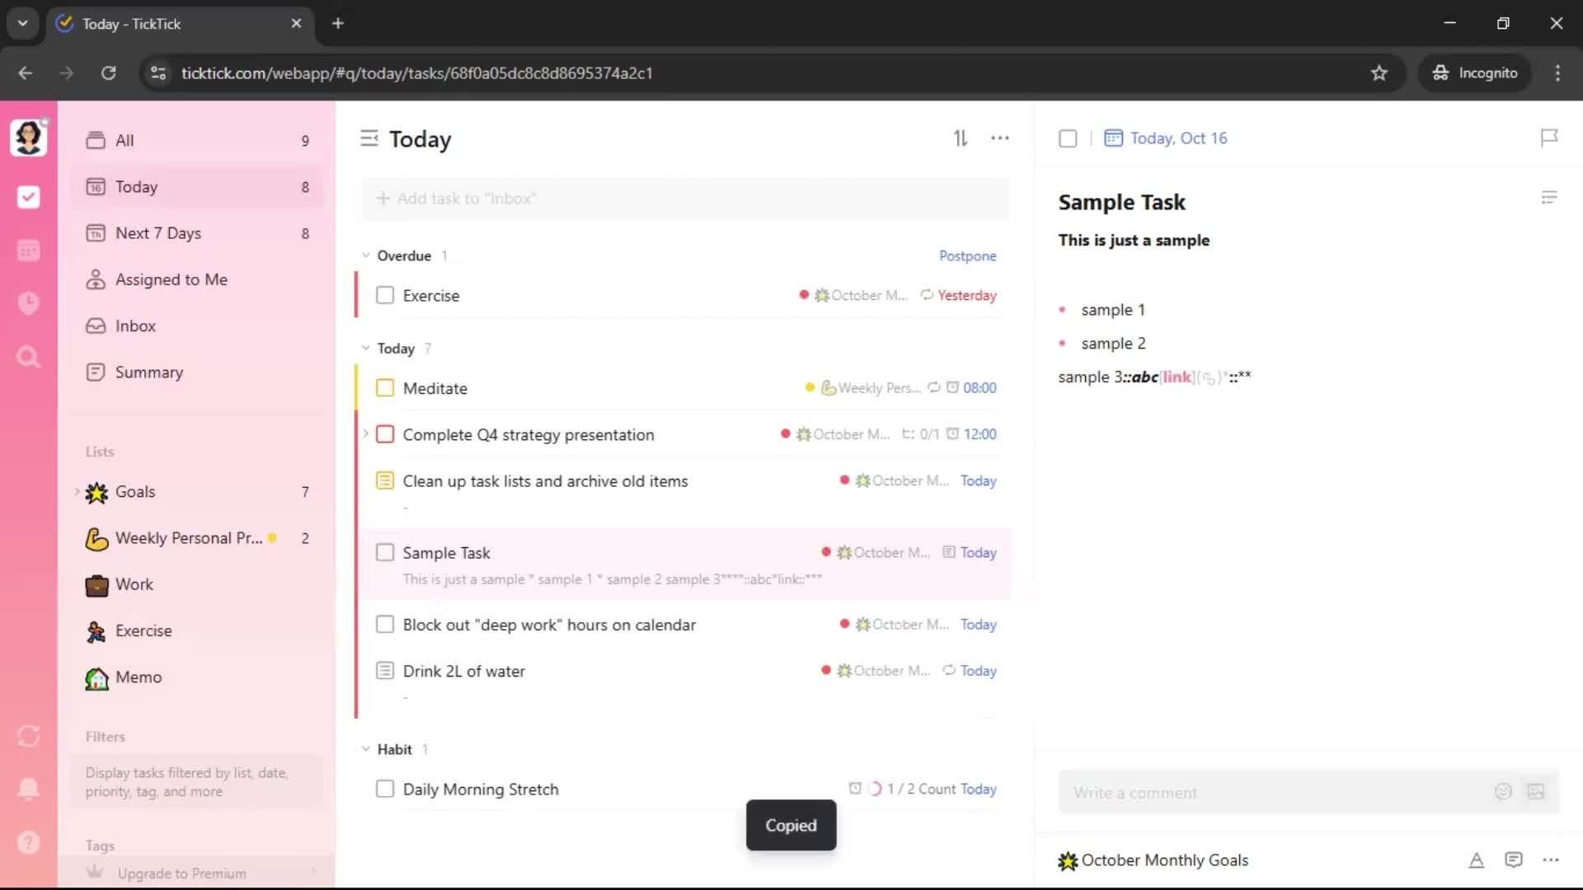Image resolution: width=1583 pixels, height=890 pixels.
Task: Click the sort icon beside Today header
Action: pyautogui.click(x=961, y=138)
